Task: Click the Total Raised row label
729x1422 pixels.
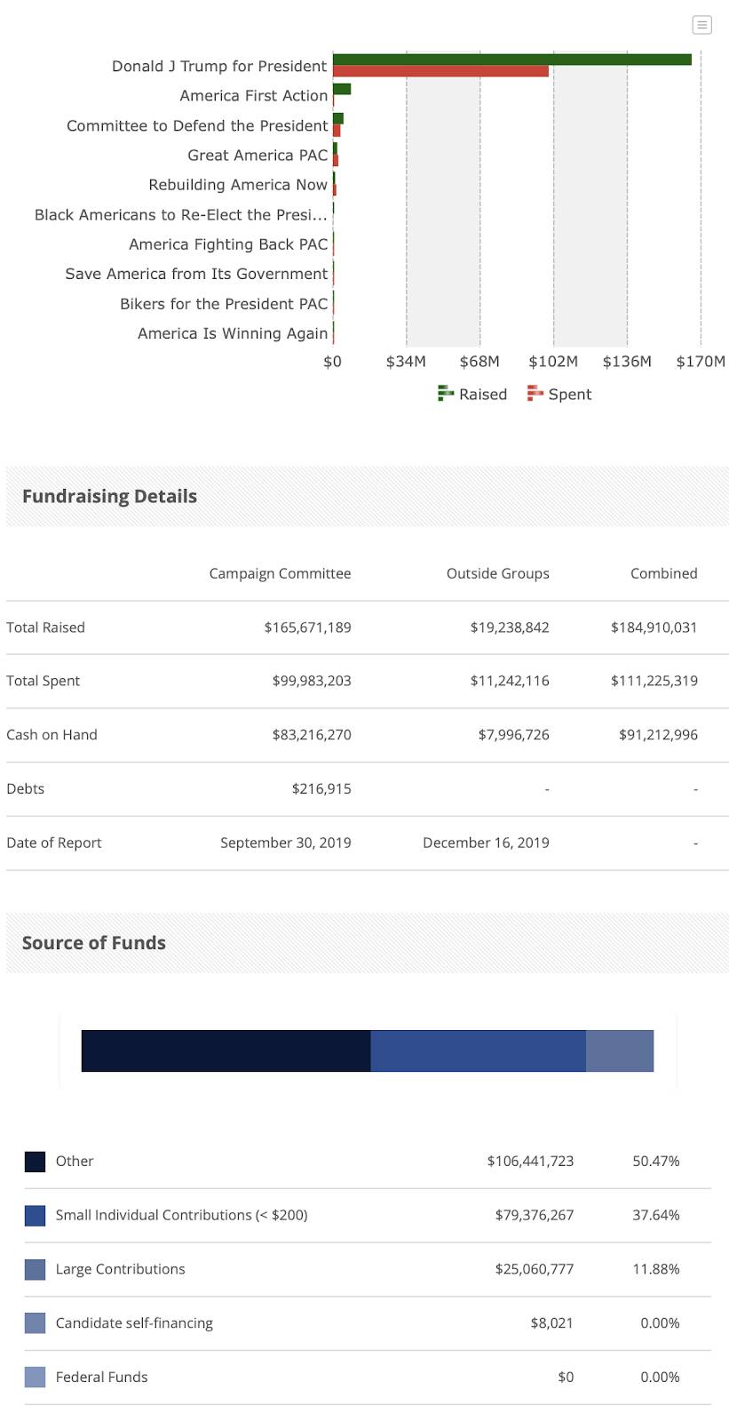Action: tap(45, 627)
